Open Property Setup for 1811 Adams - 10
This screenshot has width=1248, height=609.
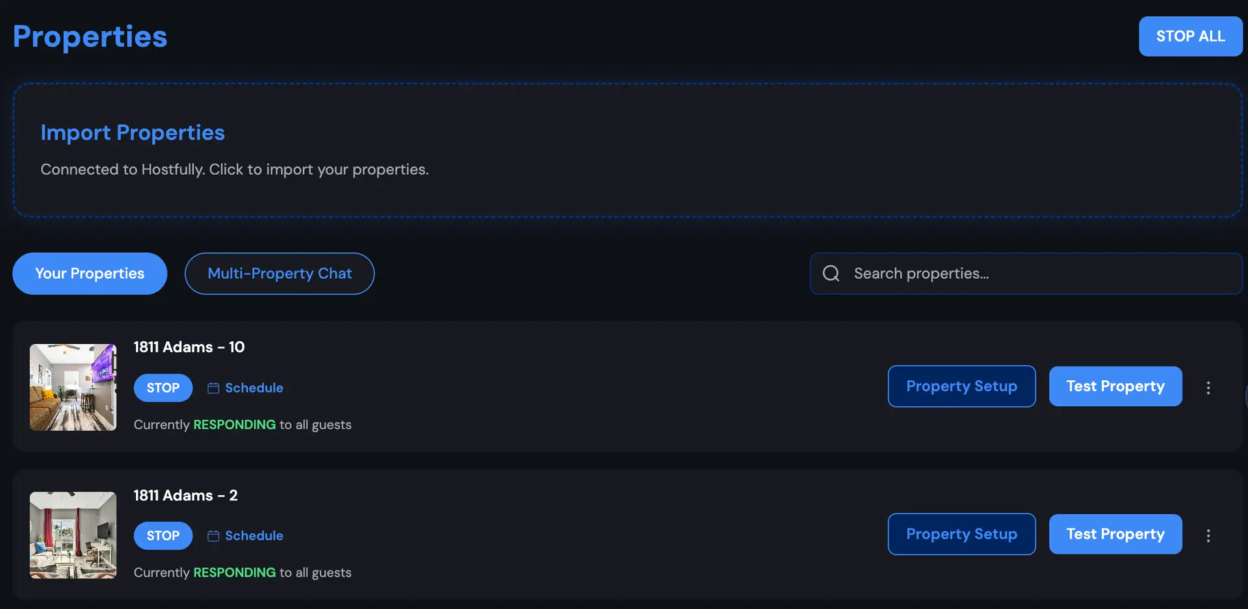click(961, 386)
